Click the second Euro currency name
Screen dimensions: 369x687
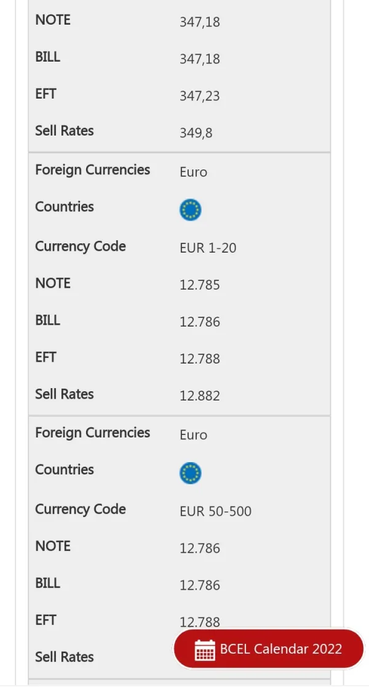(x=193, y=436)
